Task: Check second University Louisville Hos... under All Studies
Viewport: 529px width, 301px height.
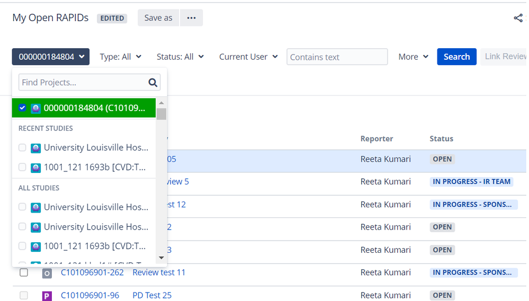Action: (x=22, y=226)
